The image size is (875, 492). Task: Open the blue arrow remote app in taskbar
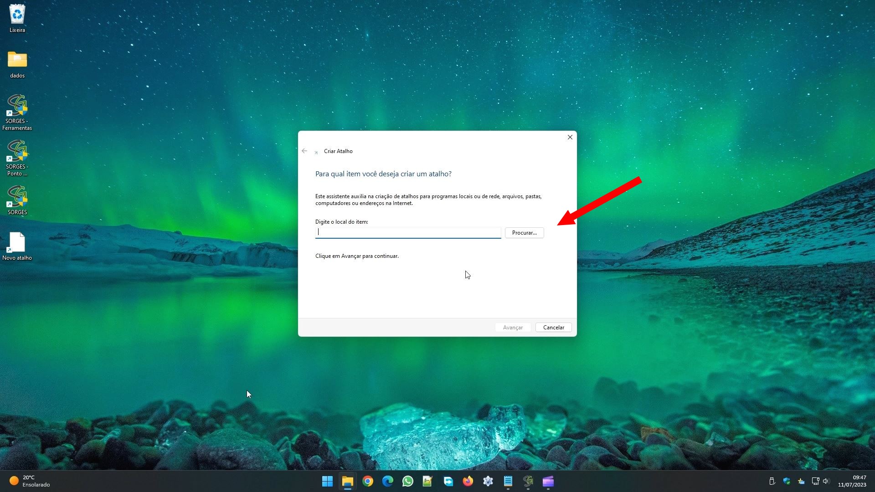click(x=448, y=481)
